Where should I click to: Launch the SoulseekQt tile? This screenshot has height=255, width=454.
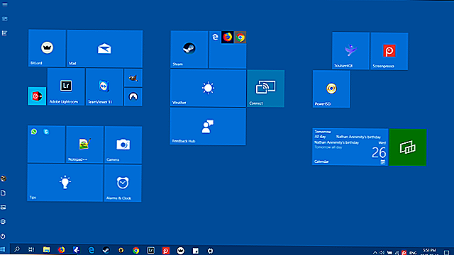[350, 50]
